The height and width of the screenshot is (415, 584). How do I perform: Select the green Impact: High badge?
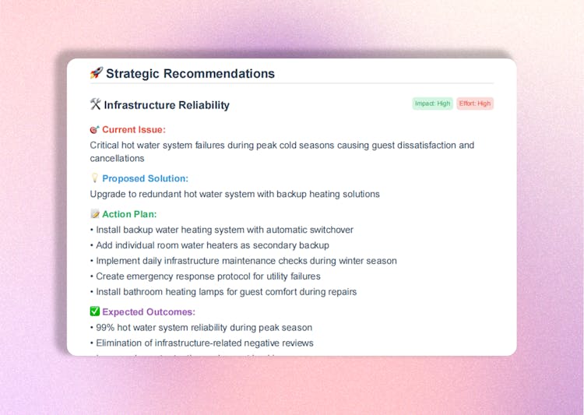click(x=432, y=104)
